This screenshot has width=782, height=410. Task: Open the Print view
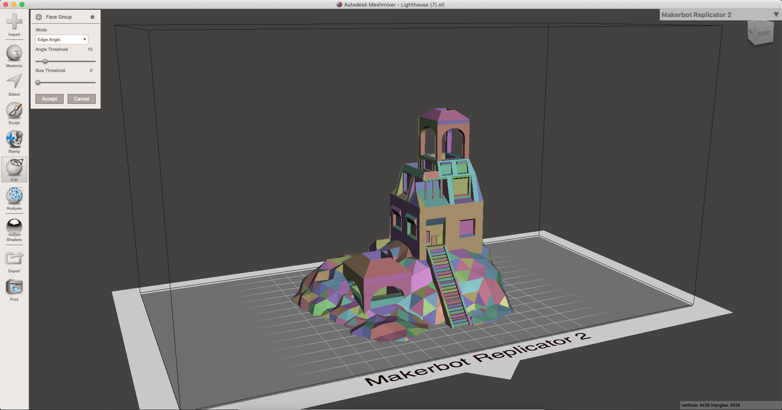(14, 289)
